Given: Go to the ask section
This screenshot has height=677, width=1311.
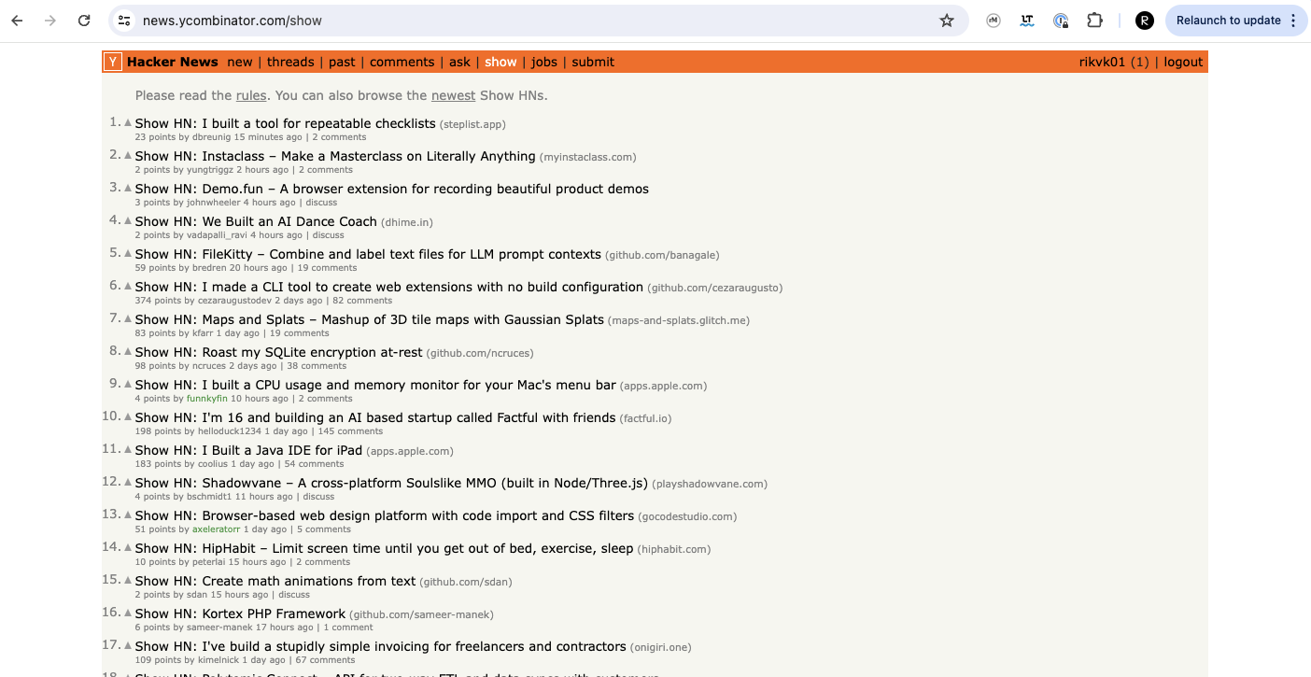Looking at the screenshot, I should pyautogui.click(x=459, y=62).
